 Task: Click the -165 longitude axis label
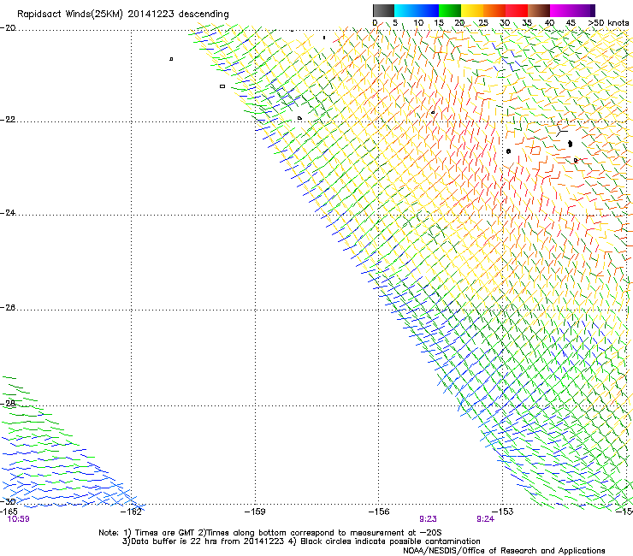pyautogui.click(x=9, y=512)
